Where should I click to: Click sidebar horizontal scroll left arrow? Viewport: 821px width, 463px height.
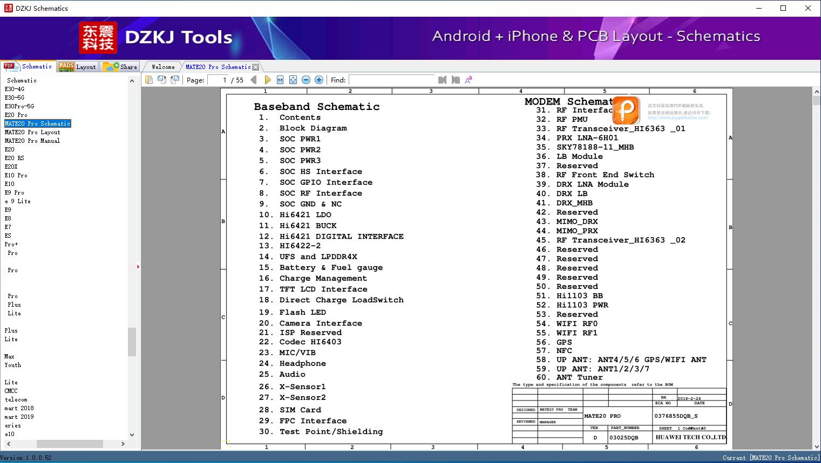click(x=8, y=444)
